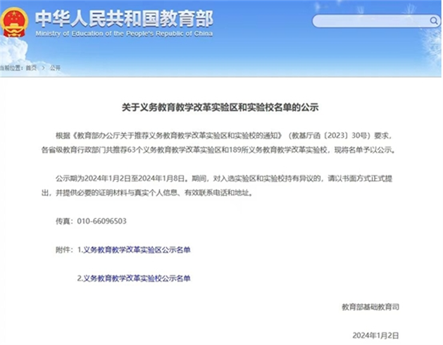Click the 当前位置 breadcrumb label

(11, 68)
